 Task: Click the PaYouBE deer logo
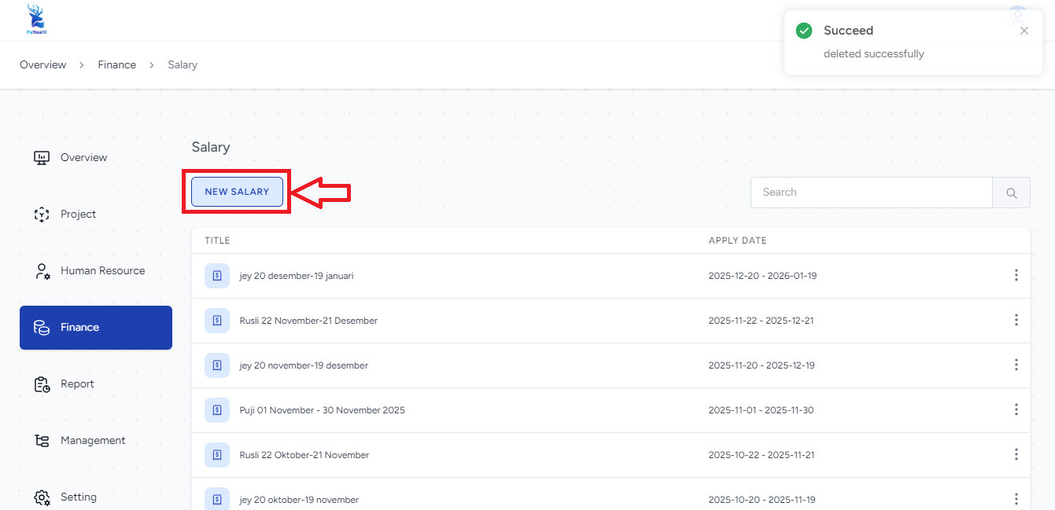click(x=36, y=20)
